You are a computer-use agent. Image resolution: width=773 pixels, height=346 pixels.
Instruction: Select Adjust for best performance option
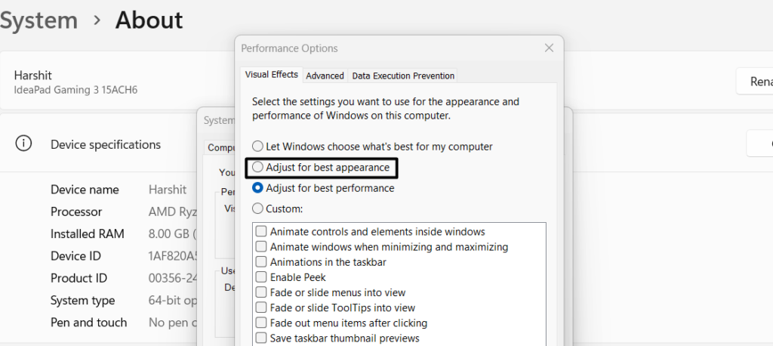(258, 188)
